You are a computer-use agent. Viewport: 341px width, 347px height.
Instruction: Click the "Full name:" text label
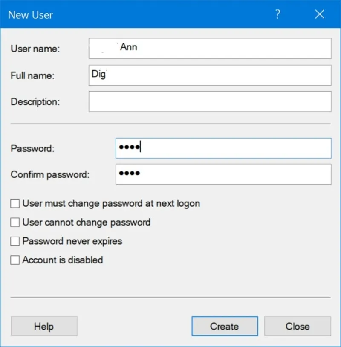[x=32, y=76]
